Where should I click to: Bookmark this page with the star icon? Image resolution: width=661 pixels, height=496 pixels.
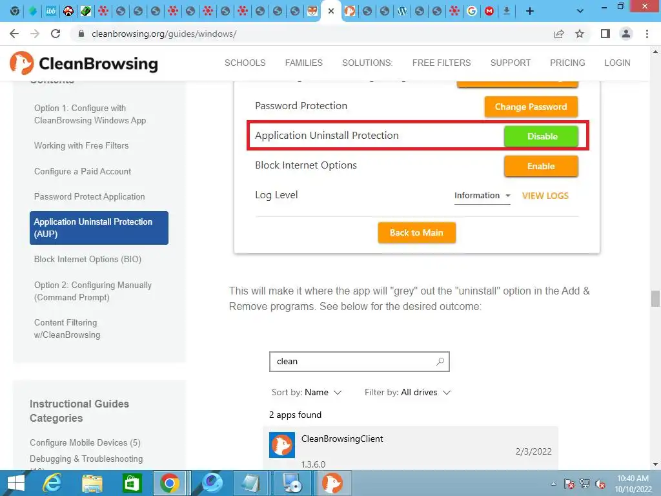pyautogui.click(x=580, y=34)
